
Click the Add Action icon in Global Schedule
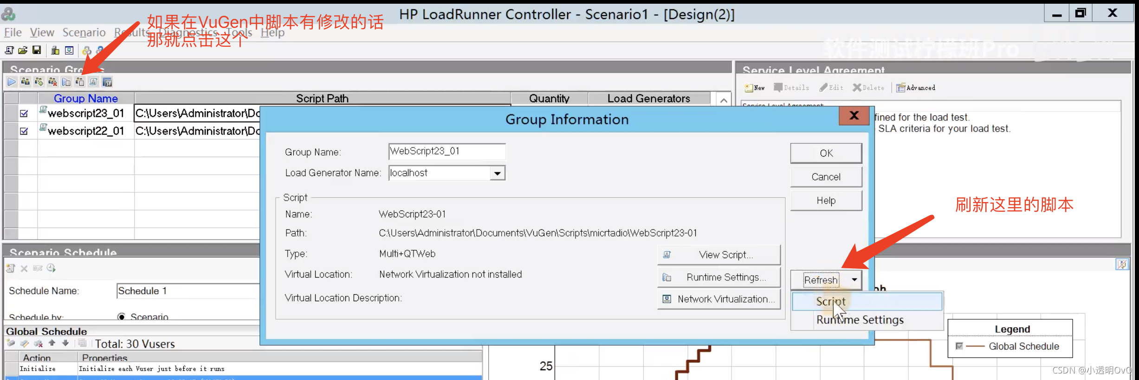click(10, 343)
